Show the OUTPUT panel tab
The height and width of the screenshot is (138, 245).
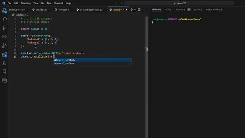pyautogui.click(x=198, y=10)
